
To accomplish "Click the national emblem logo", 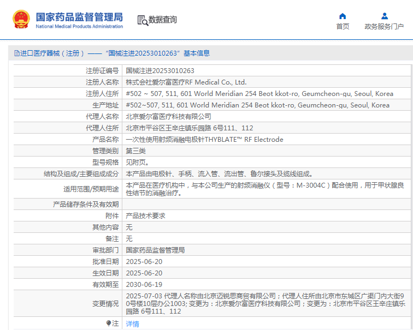I will [21, 19].
